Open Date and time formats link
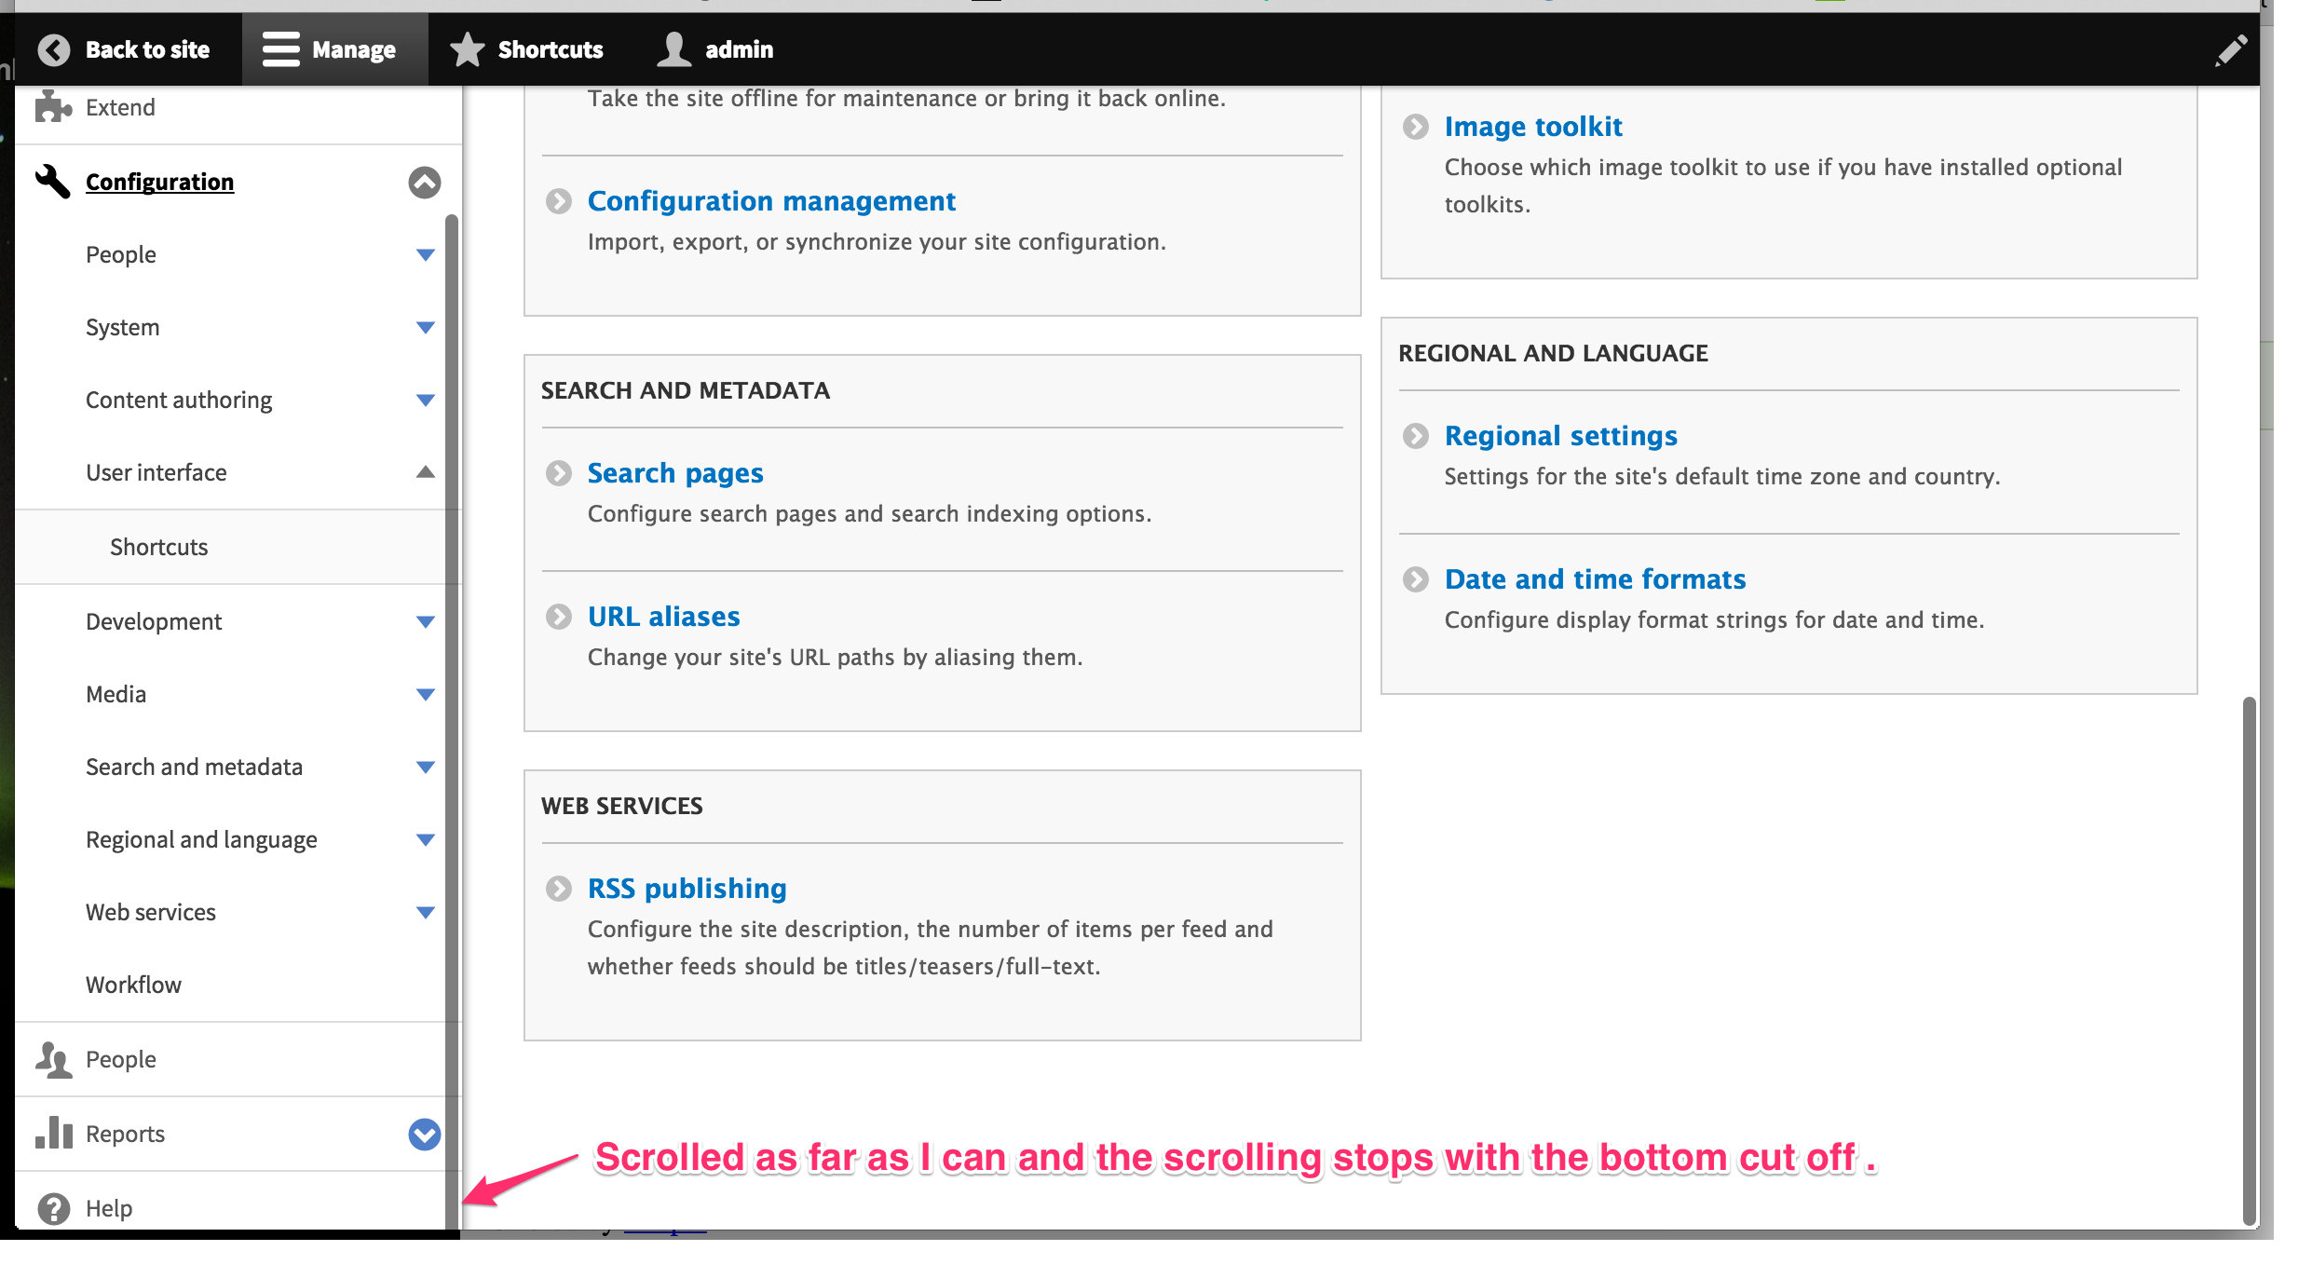Viewport: 2312px width, 1278px height. [x=1595, y=578]
